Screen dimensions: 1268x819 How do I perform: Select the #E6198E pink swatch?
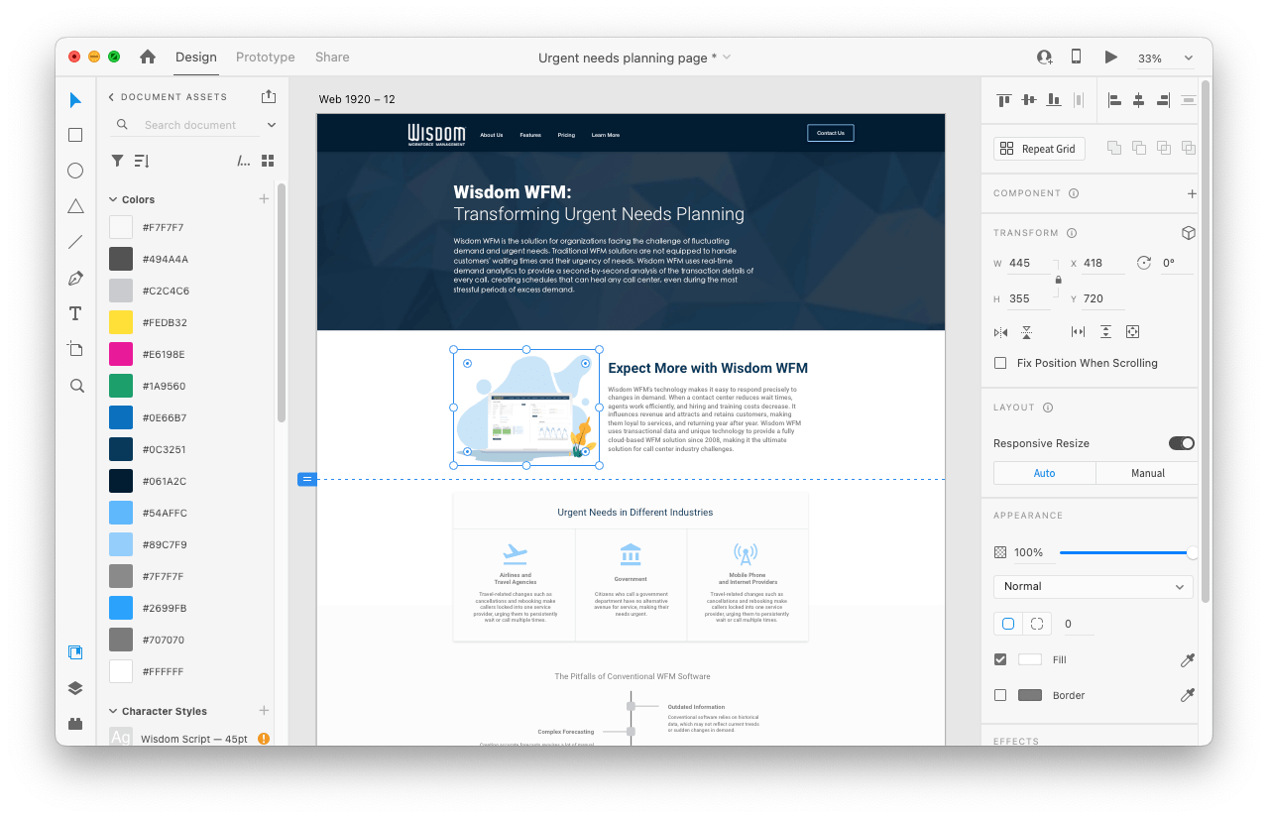[x=121, y=354]
